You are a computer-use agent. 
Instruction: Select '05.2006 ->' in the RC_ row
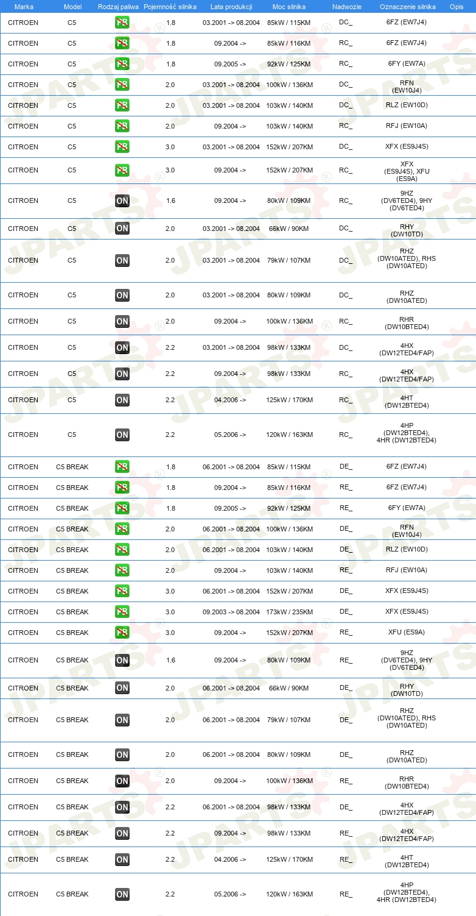[230, 435]
